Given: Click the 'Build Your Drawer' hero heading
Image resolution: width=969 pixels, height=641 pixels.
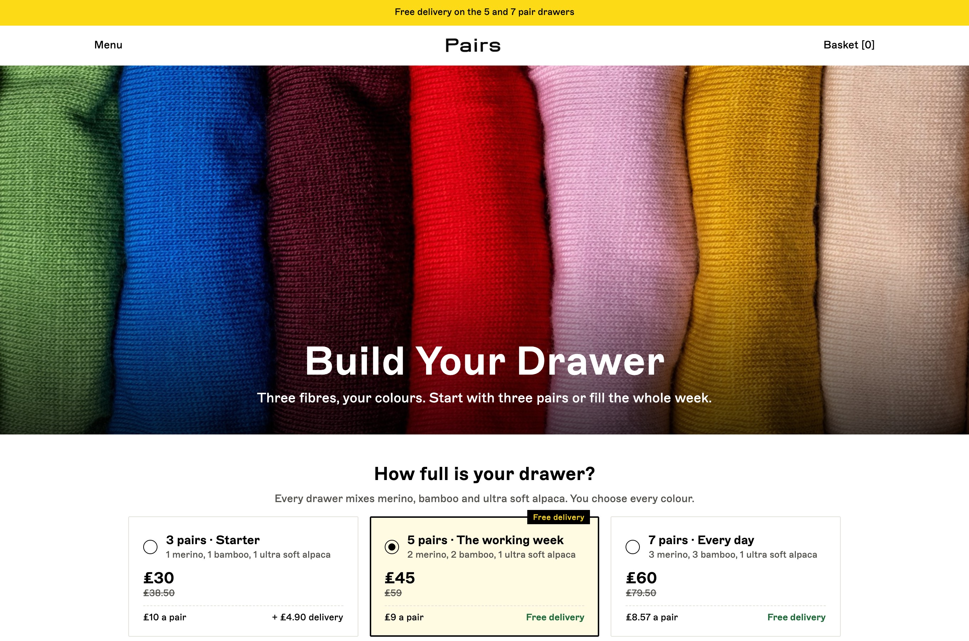Looking at the screenshot, I should (484, 361).
